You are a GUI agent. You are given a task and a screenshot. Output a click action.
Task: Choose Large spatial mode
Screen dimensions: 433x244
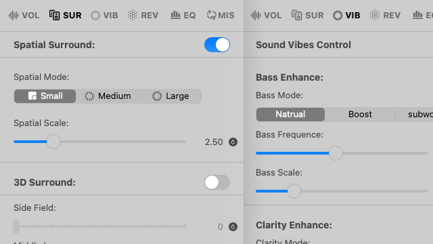pos(170,96)
